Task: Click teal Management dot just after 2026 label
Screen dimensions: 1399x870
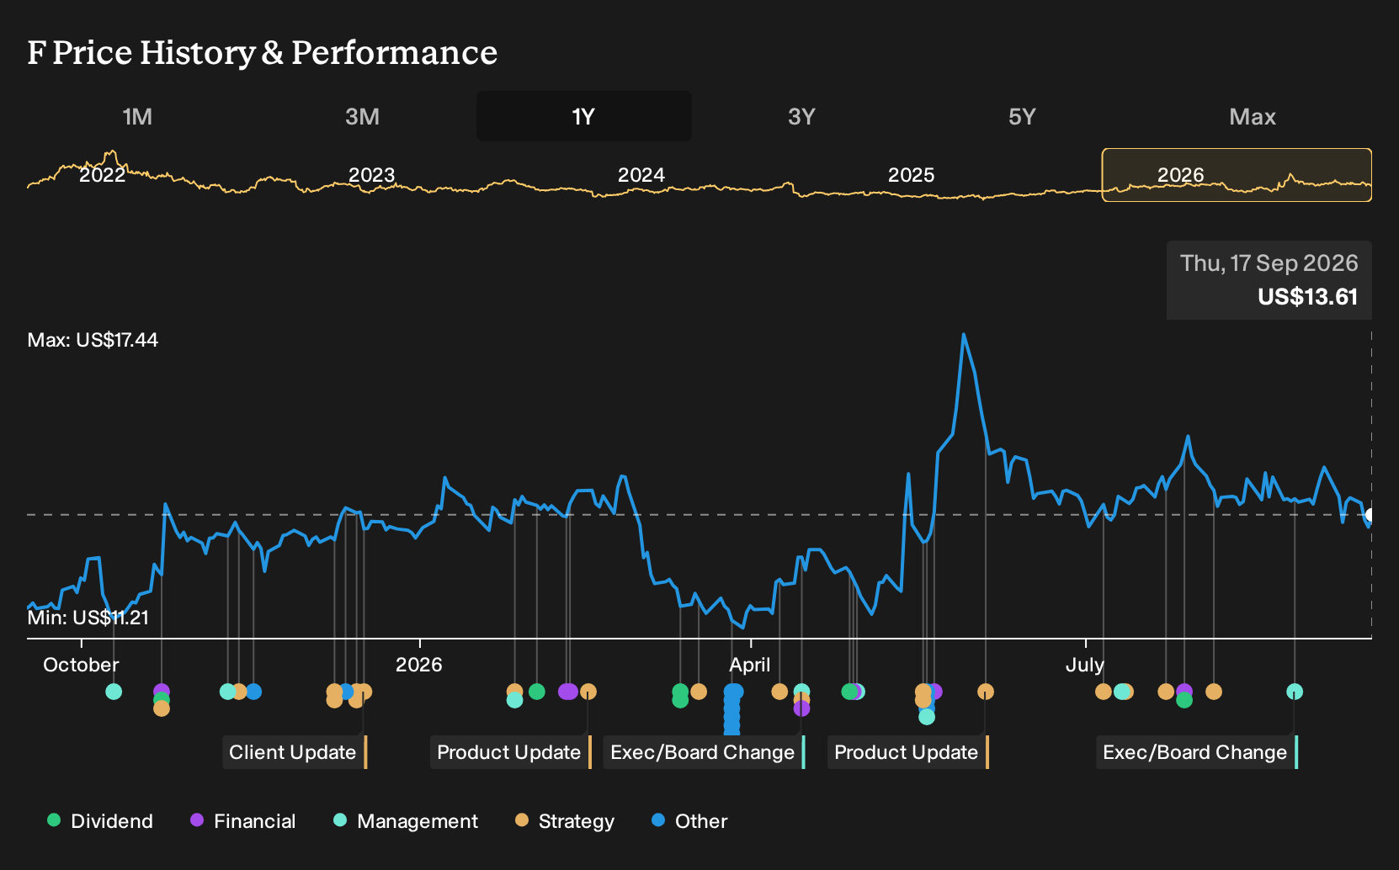Action: (x=514, y=700)
